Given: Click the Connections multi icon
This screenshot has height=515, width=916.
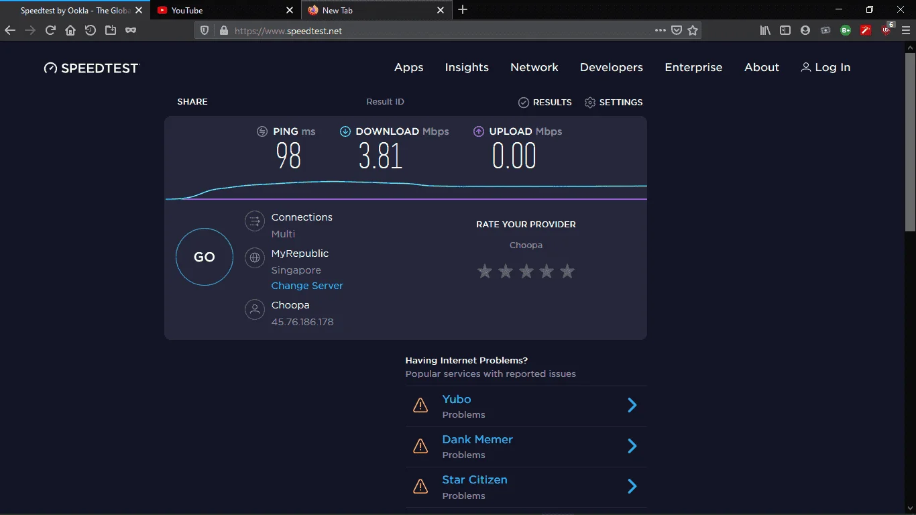Looking at the screenshot, I should tap(255, 221).
